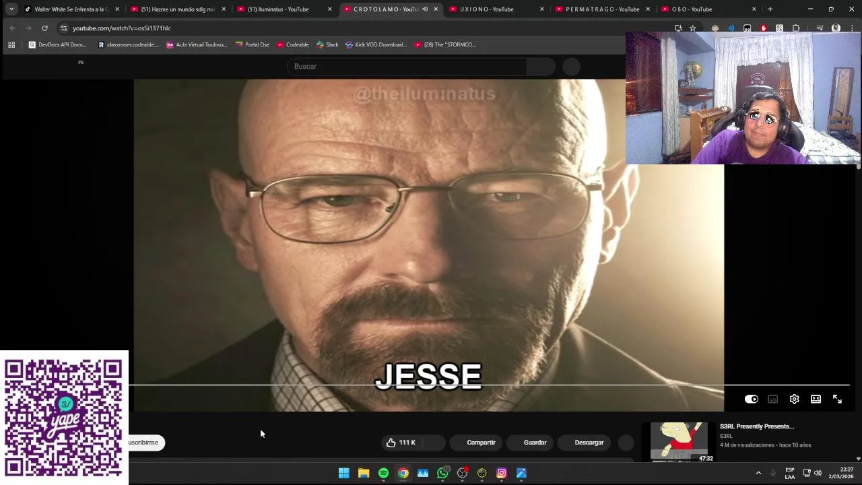The height and width of the screenshot is (485, 862).
Task: Open the red hand blocker extension
Action: [763, 28]
